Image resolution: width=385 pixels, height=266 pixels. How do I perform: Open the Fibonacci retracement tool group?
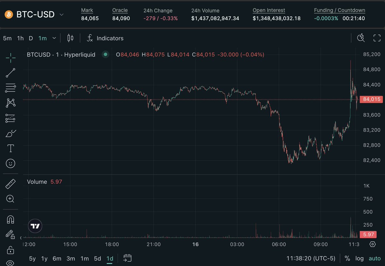(x=11, y=88)
